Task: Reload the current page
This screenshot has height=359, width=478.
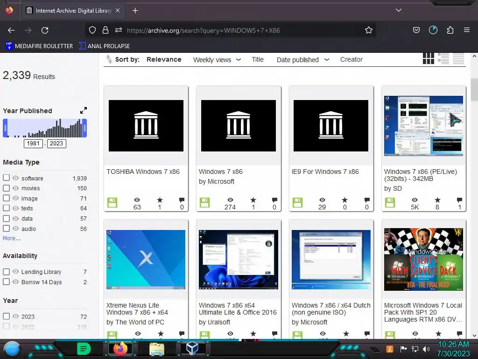Action: [45, 30]
